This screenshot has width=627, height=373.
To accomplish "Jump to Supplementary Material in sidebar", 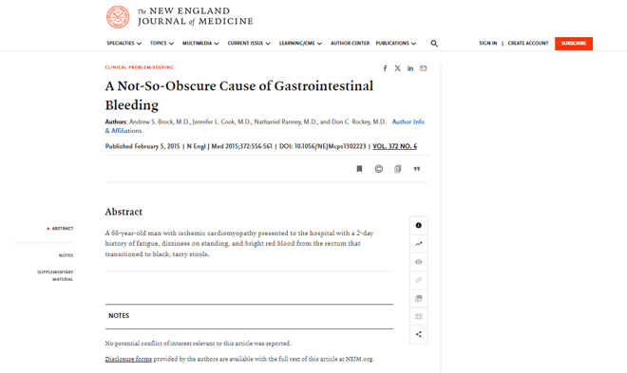I will coord(55,275).
